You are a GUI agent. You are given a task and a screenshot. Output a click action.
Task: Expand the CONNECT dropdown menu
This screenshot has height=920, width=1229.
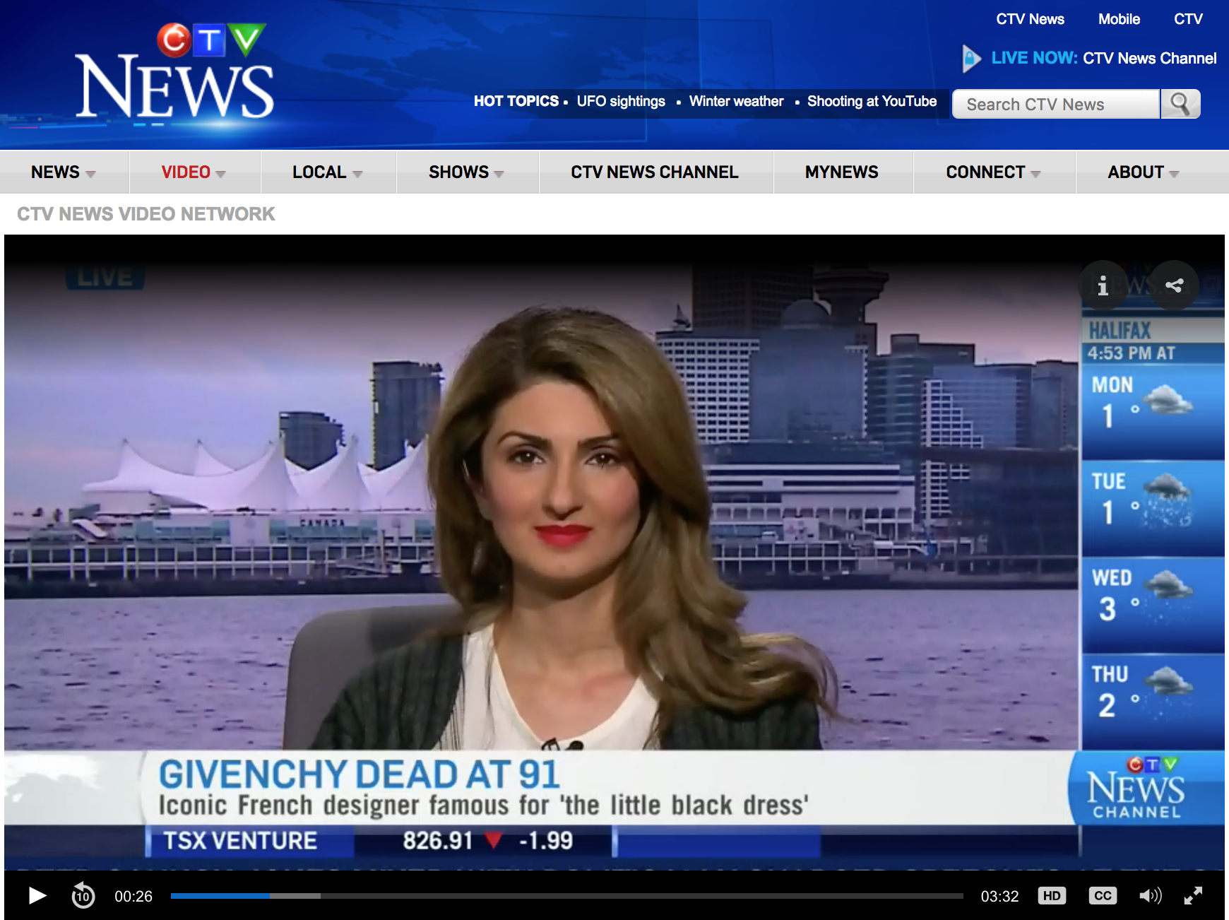(x=993, y=172)
